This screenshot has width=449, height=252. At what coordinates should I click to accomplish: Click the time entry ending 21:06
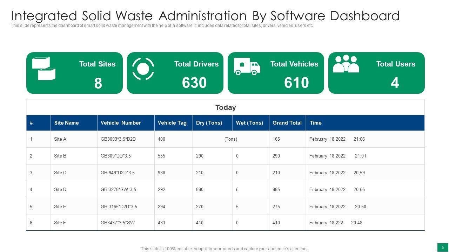click(x=337, y=139)
